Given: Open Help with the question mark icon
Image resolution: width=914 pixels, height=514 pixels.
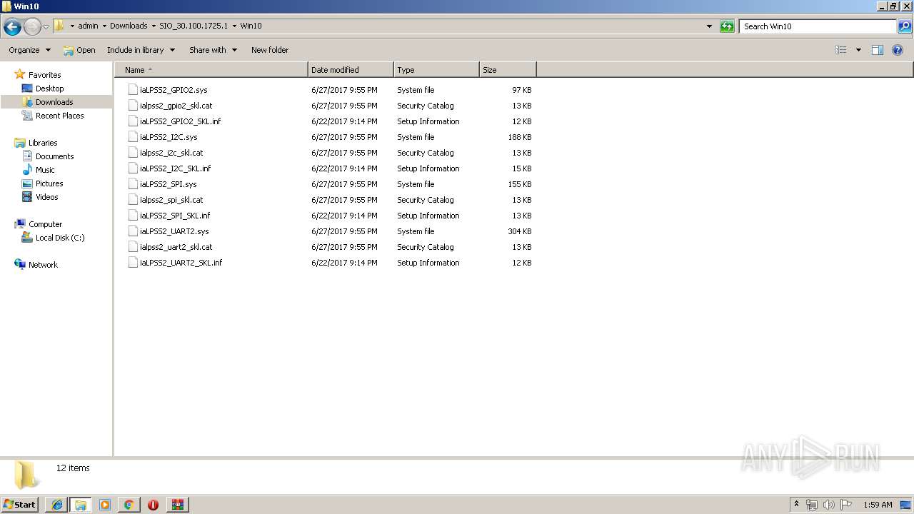Looking at the screenshot, I should click(x=898, y=50).
